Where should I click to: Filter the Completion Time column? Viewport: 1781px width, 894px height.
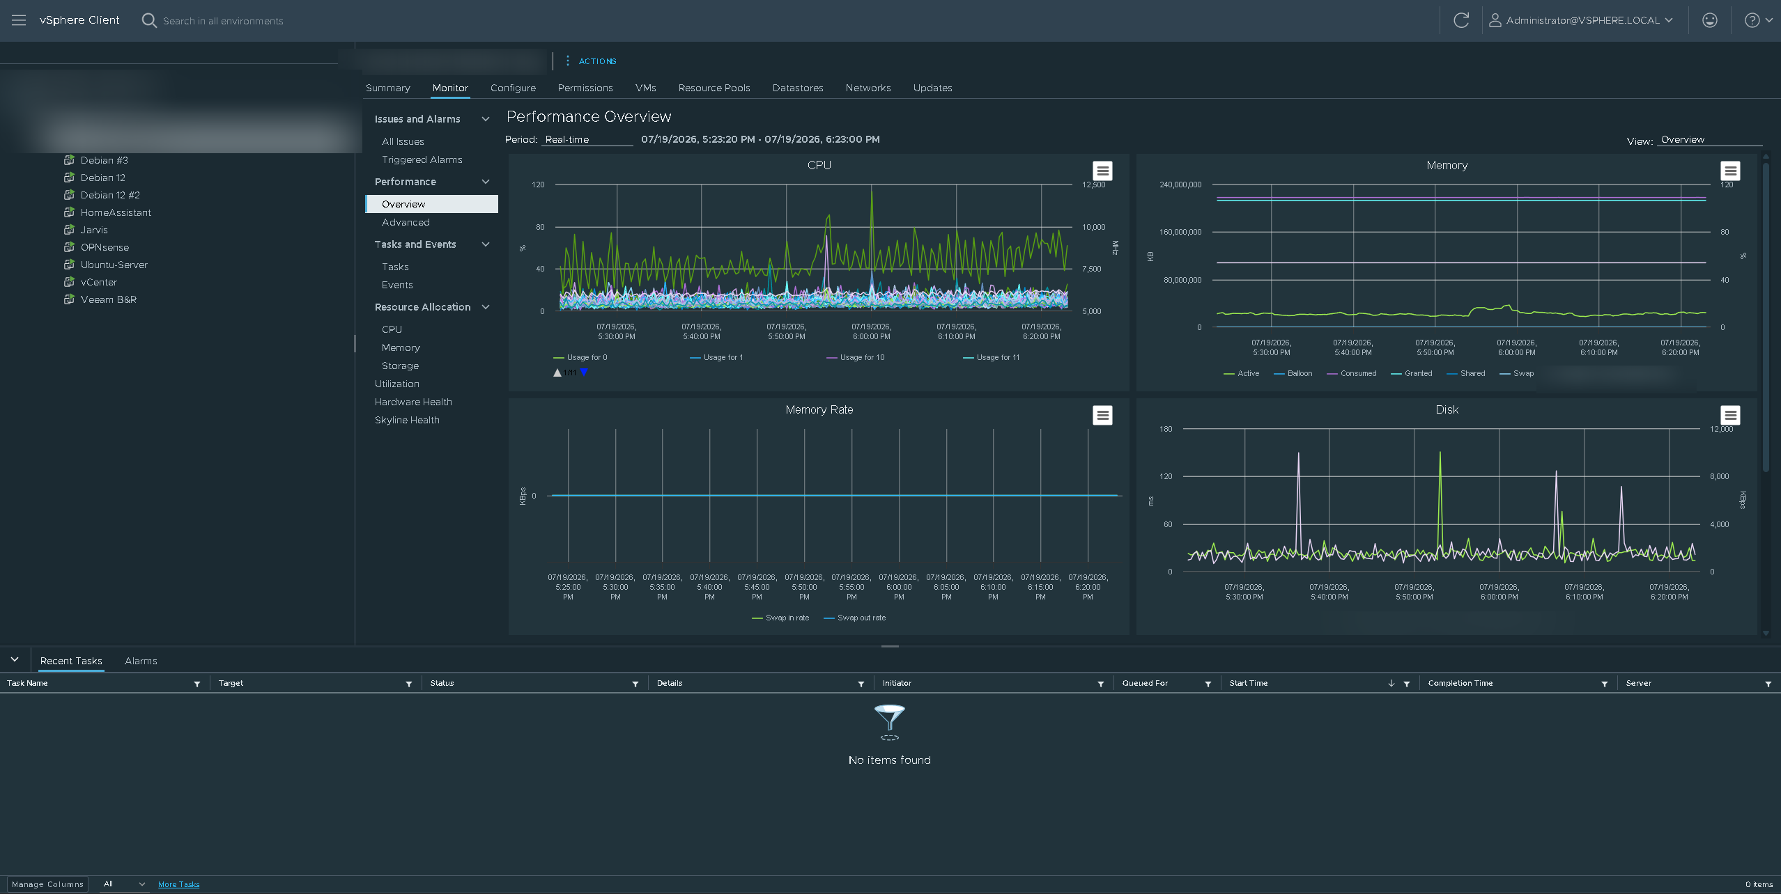[1605, 684]
